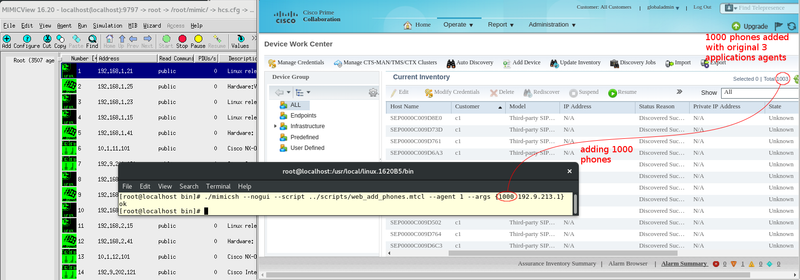800x280 pixels.
Task: Click the Modify Credentials icon
Action: click(429, 93)
